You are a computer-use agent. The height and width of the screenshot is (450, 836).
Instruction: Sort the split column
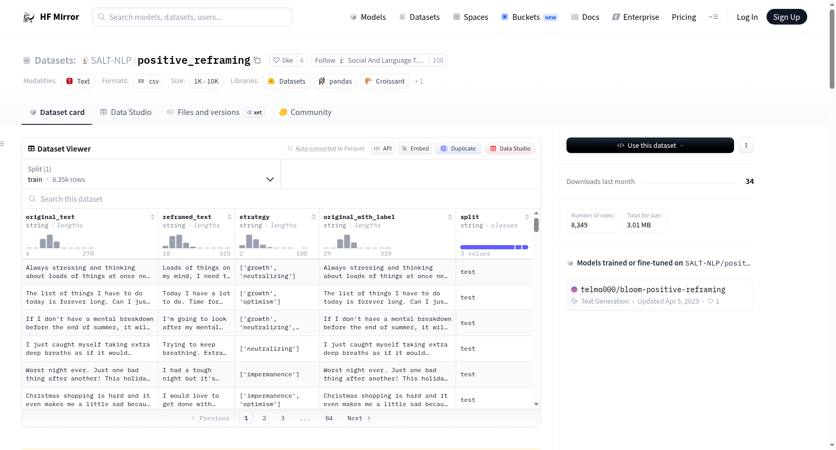coord(527,217)
